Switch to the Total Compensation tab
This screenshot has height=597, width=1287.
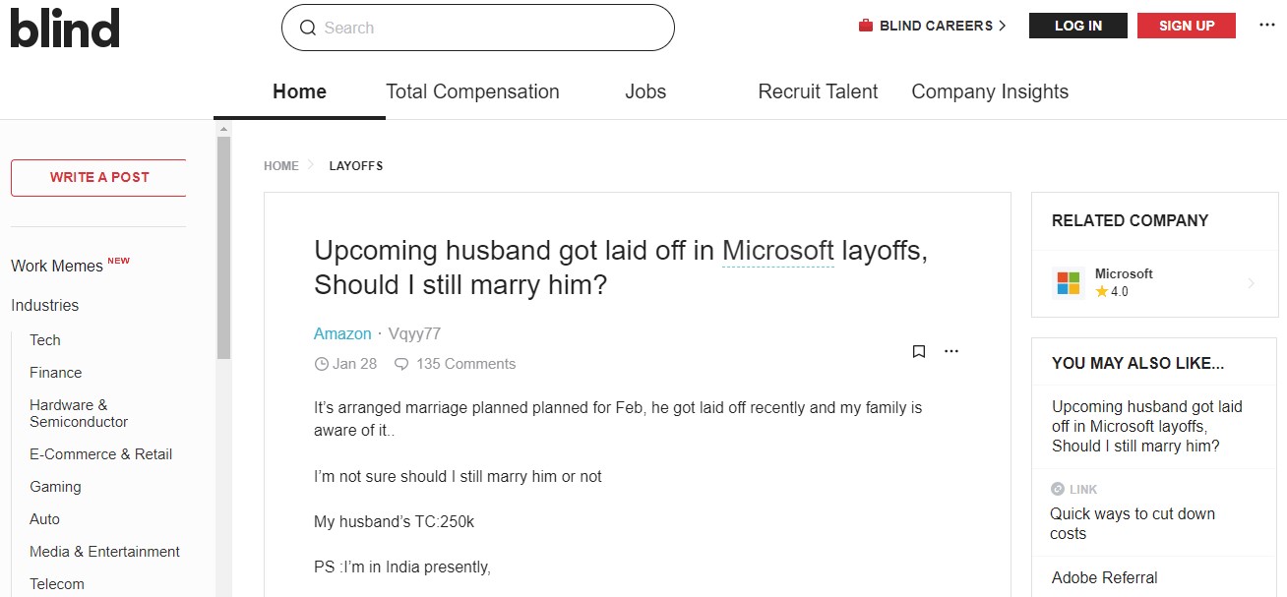(x=472, y=91)
